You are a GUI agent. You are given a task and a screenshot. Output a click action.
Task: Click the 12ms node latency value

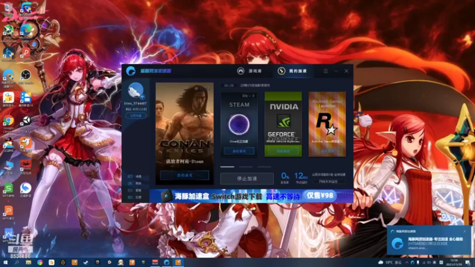tap(300, 176)
